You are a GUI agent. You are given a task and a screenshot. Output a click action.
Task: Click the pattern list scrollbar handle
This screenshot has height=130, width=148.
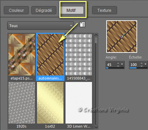(x=96, y=40)
